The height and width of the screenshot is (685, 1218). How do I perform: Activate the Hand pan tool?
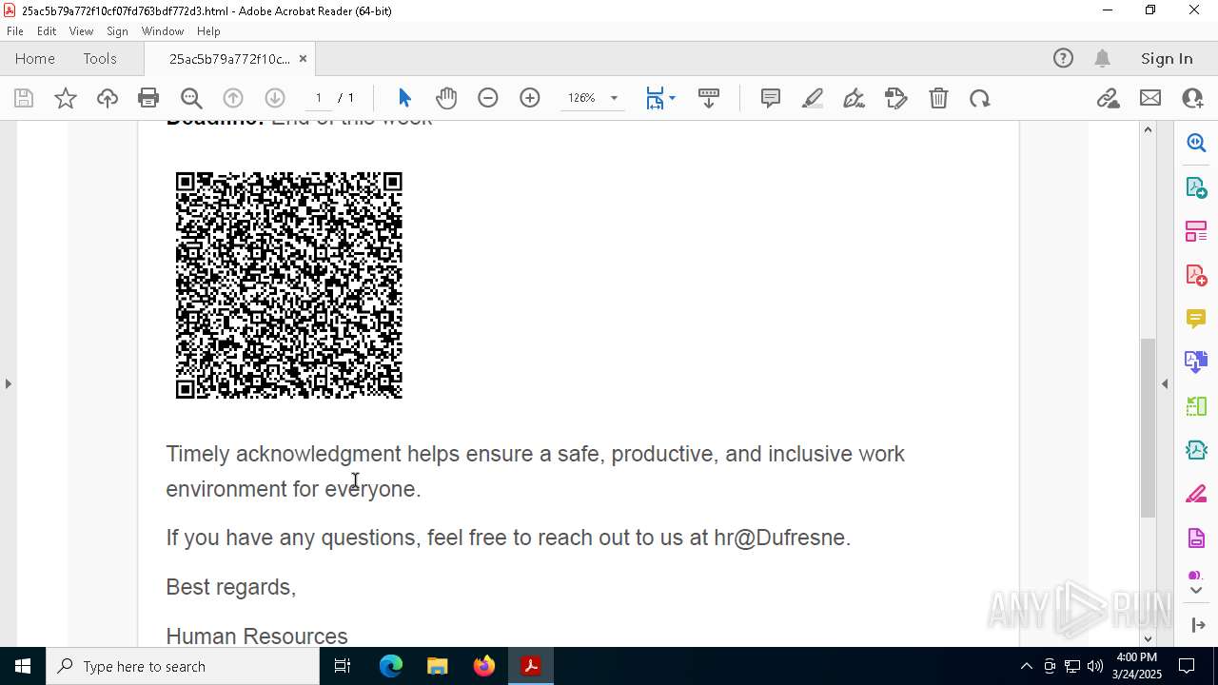(x=446, y=98)
